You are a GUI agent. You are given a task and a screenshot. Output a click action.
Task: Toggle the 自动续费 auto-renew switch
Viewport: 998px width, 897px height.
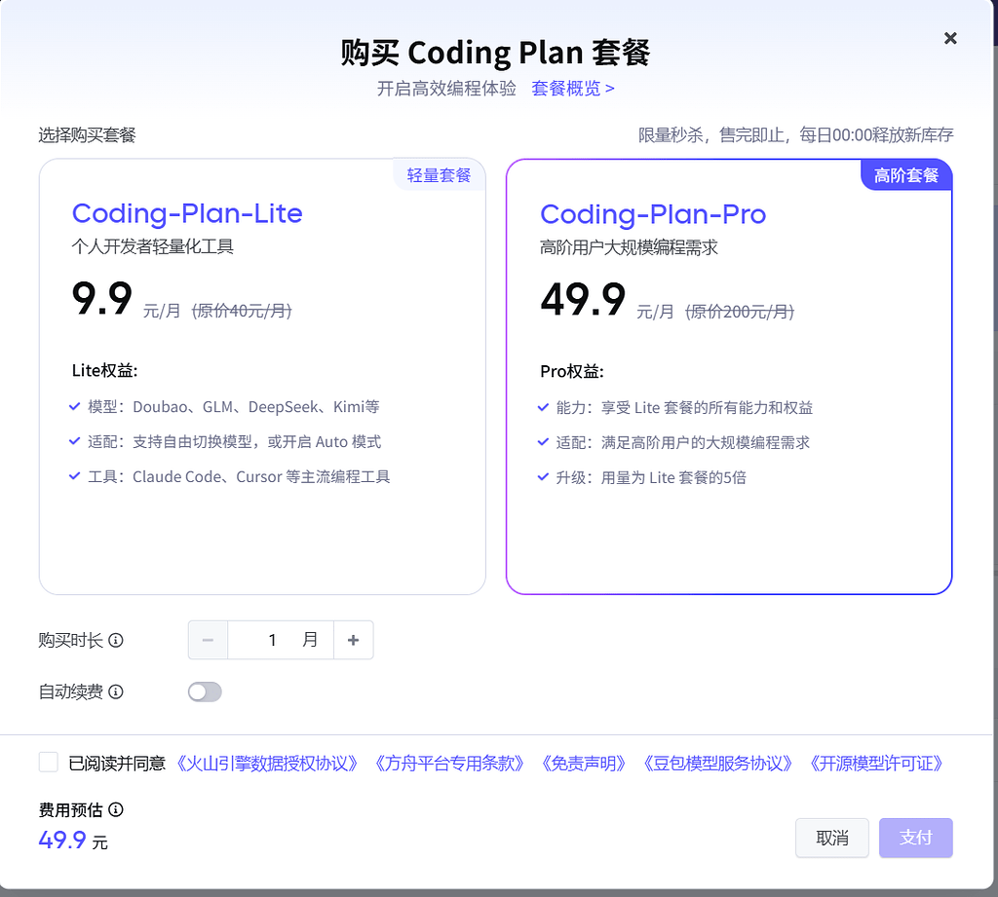point(205,691)
